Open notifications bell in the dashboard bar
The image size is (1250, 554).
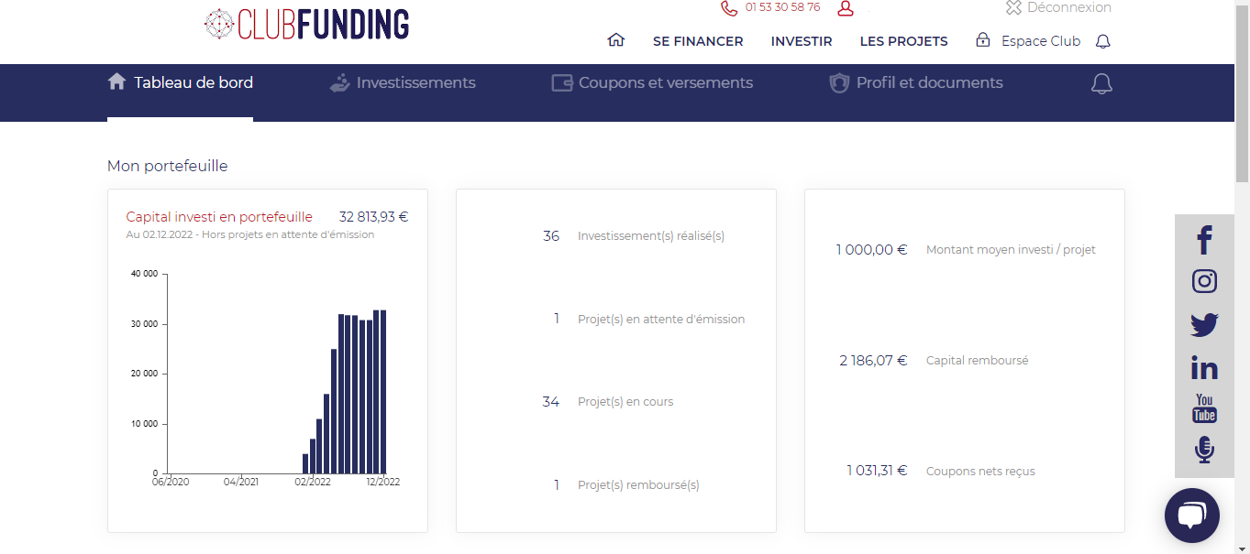click(x=1101, y=83)
